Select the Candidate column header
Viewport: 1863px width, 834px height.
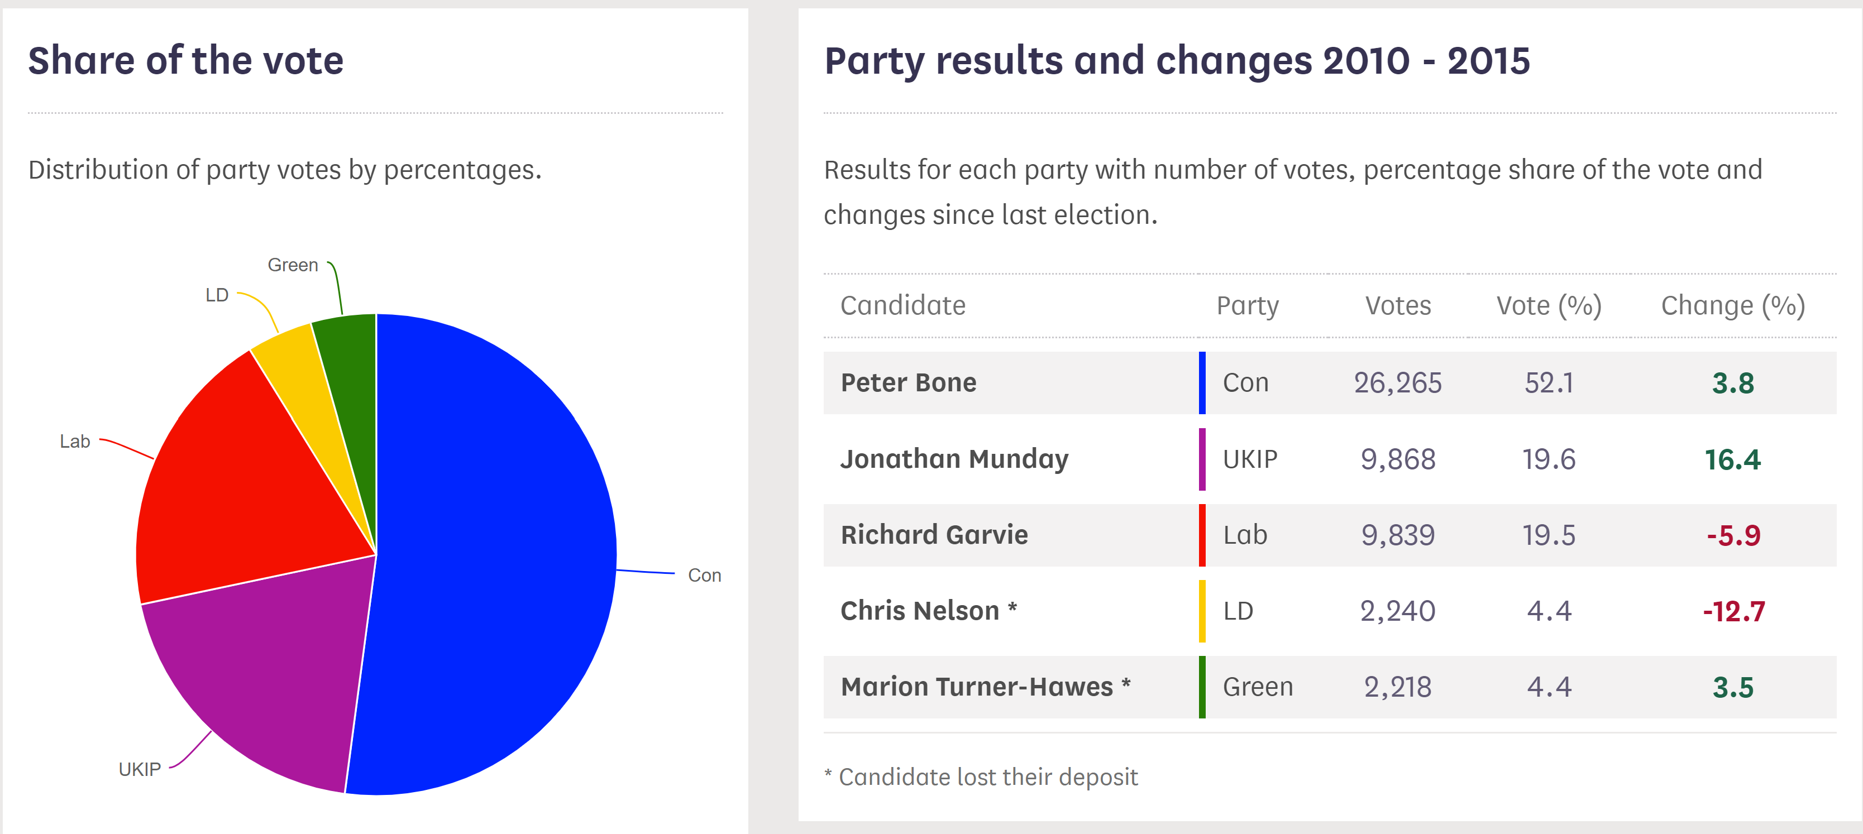coord(902,306)
